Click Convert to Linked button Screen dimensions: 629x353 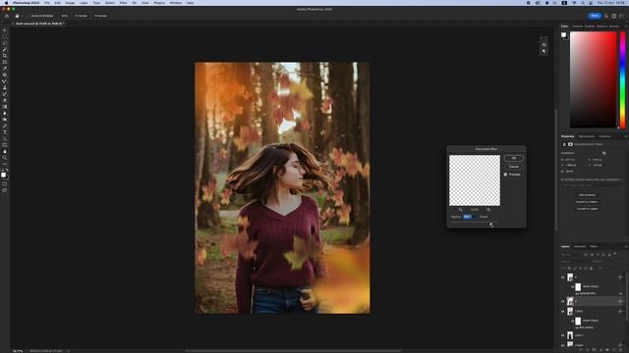[x=588, y=202]
